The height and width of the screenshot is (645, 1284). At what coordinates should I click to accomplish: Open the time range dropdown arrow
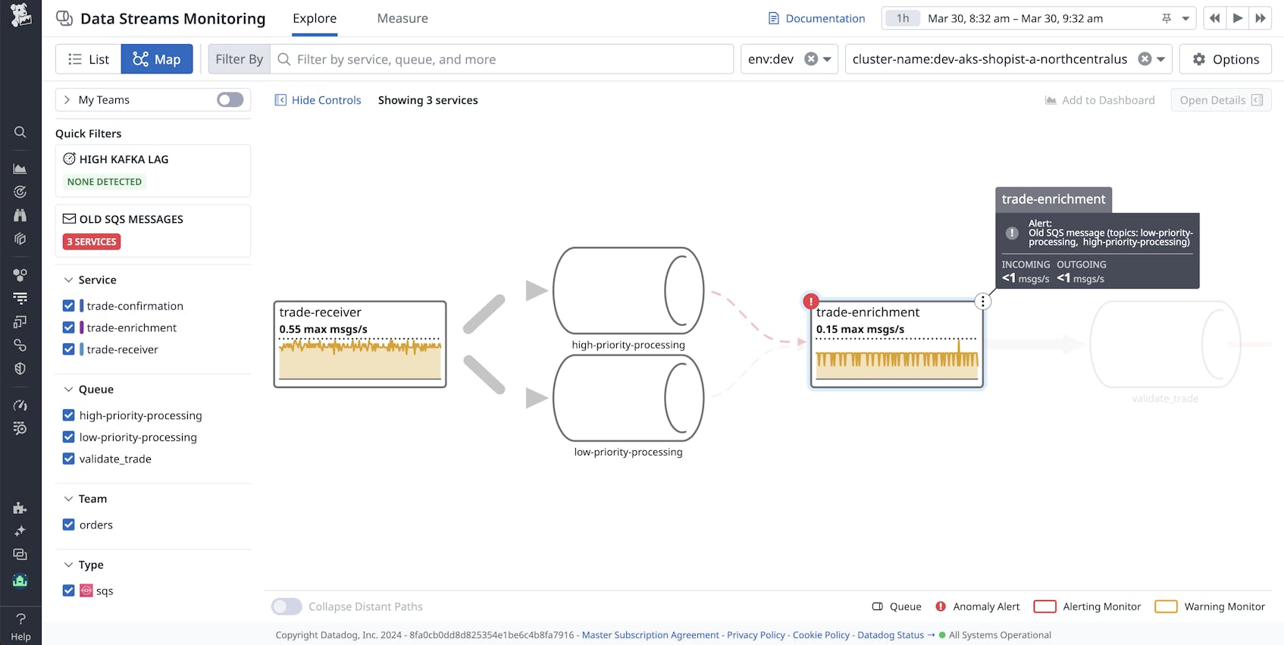[1185, 18]
